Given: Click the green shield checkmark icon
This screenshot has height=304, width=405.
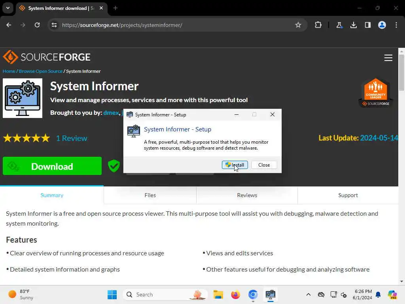Looking at the screenshot, I should pyautogui.click(x=114, y=166).
